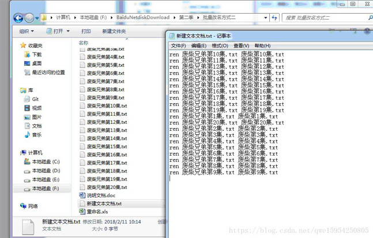Image resolution: width=373 pixels, height=238 pixels.
Task: Select file 废柴兄弟第19集.txt
Action: click(x=103, y=179)
